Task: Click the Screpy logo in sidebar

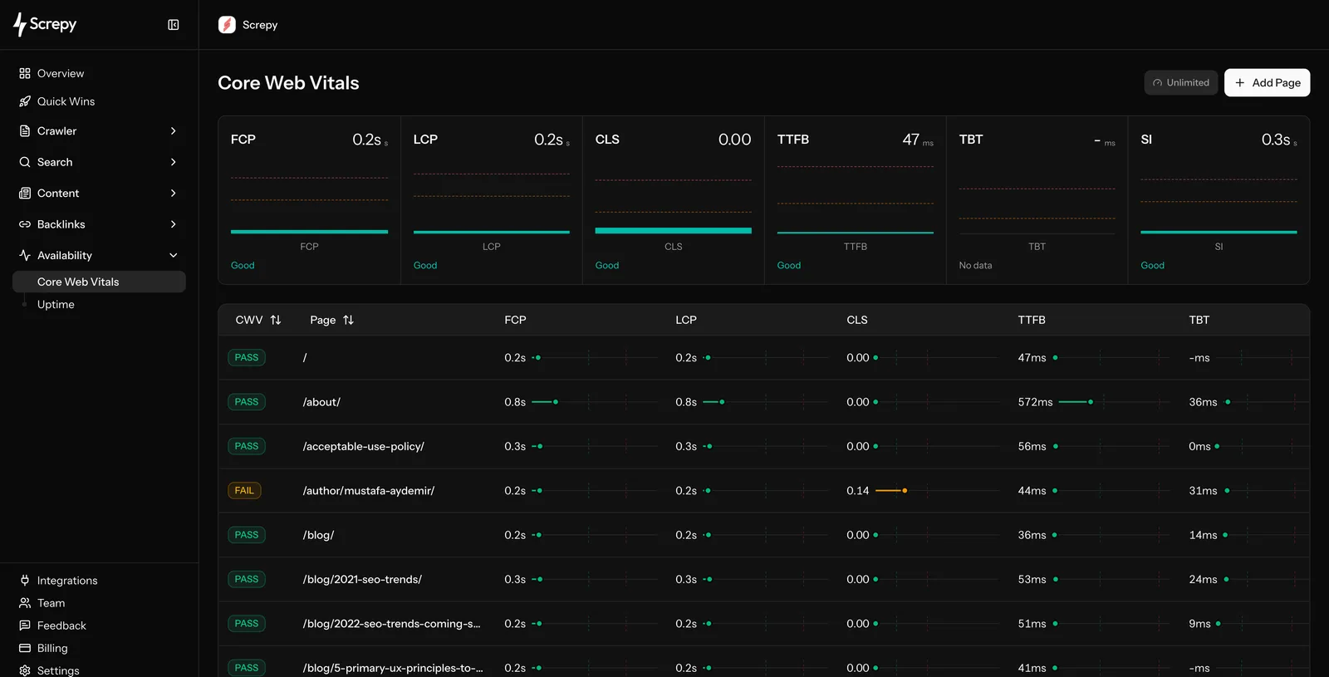Action: pyautogui.click(x=45, y=25)
